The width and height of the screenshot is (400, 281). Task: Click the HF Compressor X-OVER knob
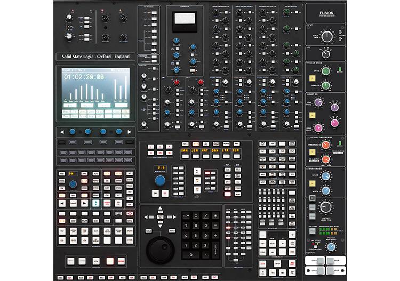tap(326, 159)
